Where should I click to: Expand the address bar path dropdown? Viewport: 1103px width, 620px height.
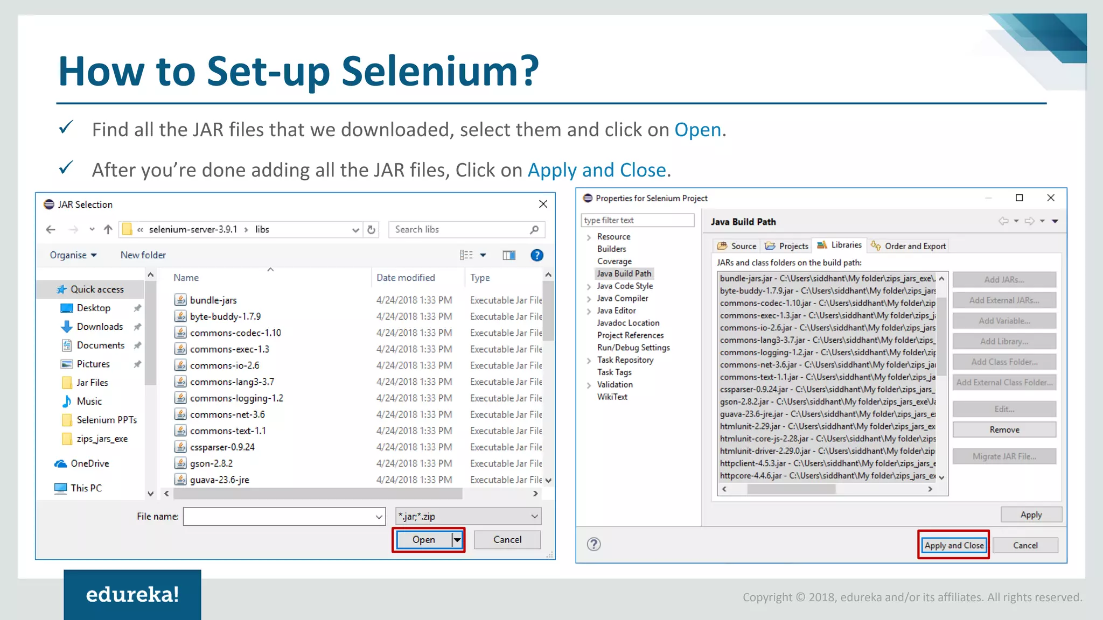click(355, 230)
